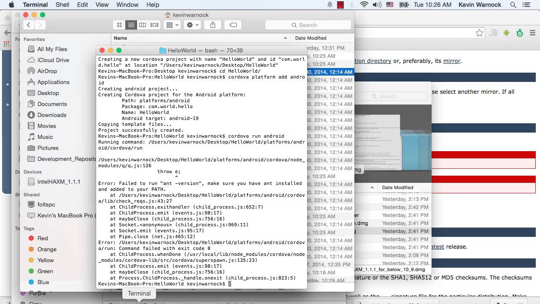The width and height of the screenshot is (540, 304).
Task: Open the Shell menu
Action: 62,5
